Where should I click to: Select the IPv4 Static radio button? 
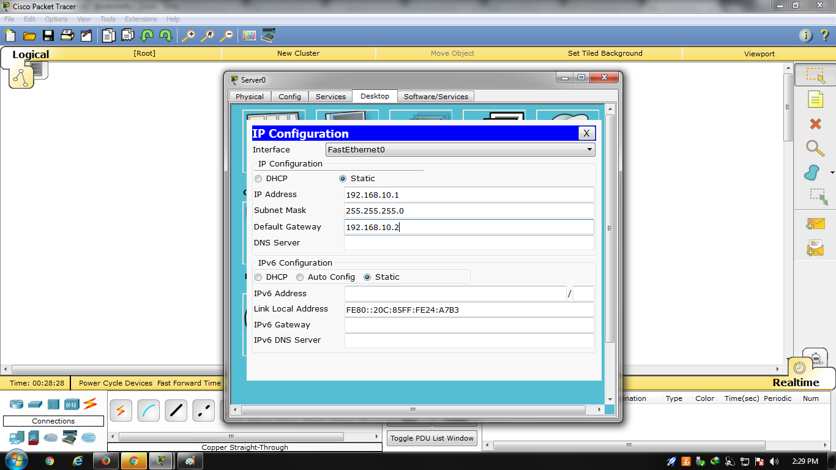pos(343,179)
